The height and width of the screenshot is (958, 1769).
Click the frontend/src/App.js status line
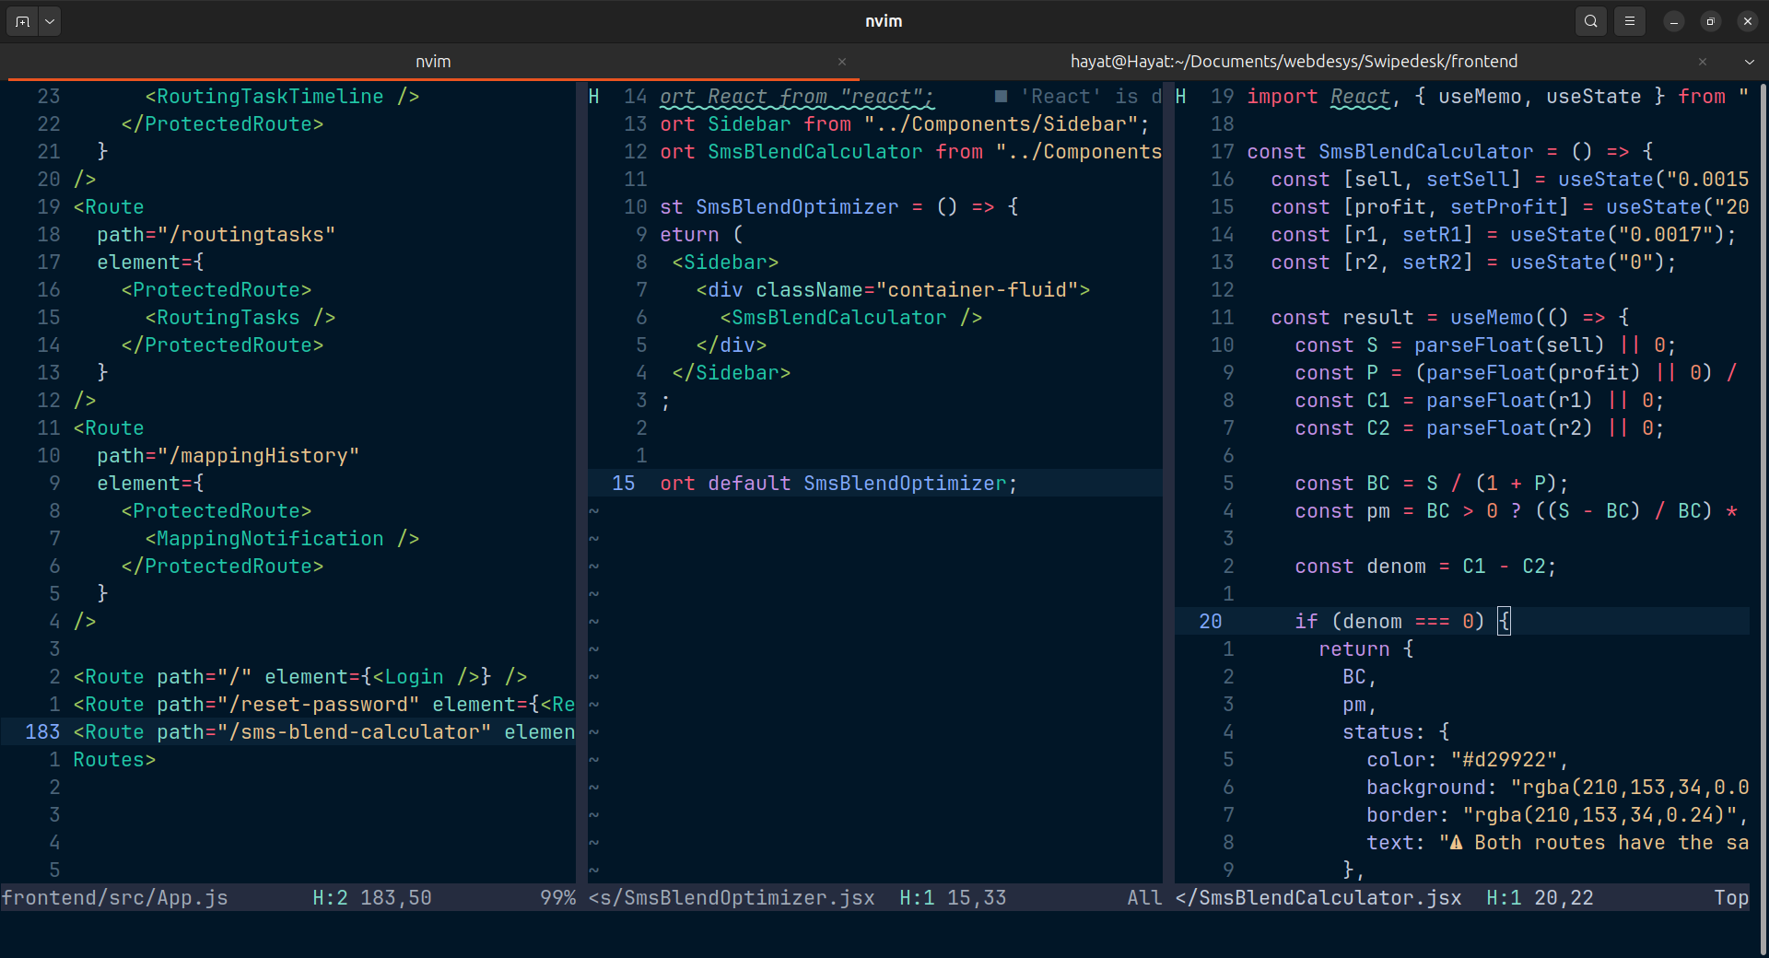point(115,898)
